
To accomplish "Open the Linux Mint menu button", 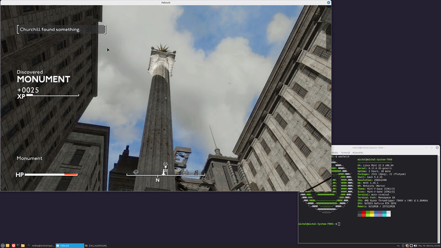I will tap(3, 245).
